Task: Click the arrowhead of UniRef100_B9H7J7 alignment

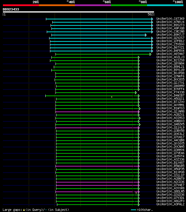Action: pos(146,35)
